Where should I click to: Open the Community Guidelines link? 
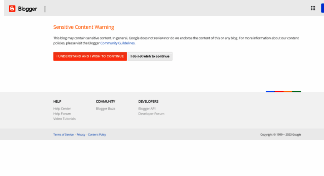tap(118, 43)
